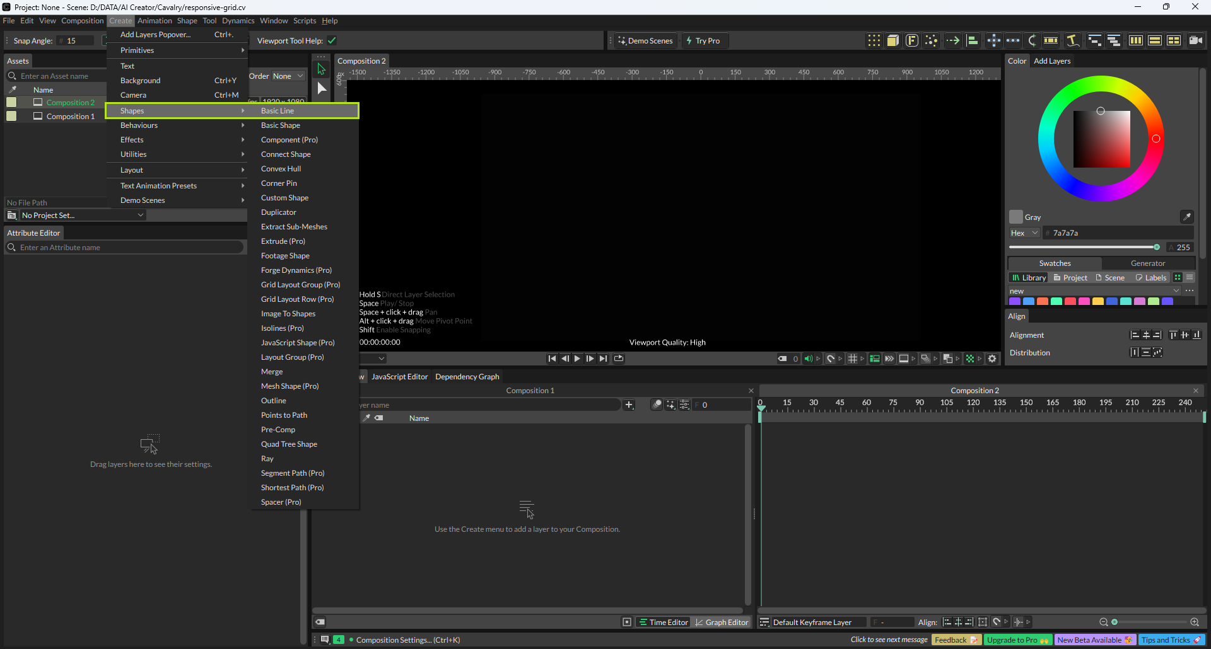Toggle the viewport audio speaker

[x=808, y=359]
